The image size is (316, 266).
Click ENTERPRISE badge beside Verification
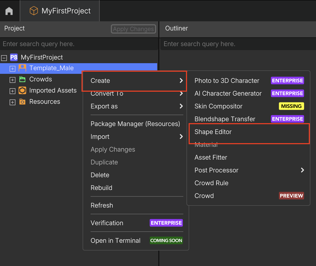point(166,223)
